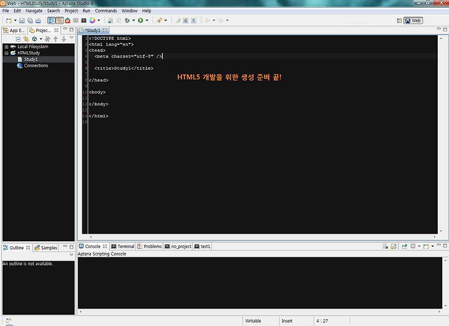449x326 pixels.
Task: Open the Project menu
Action: coord(71,11)
